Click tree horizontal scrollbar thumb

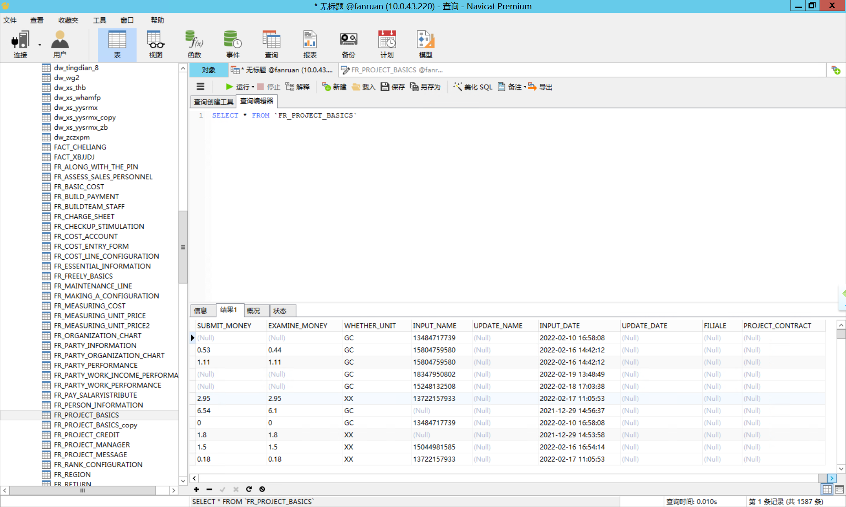[x=82, y=490]
